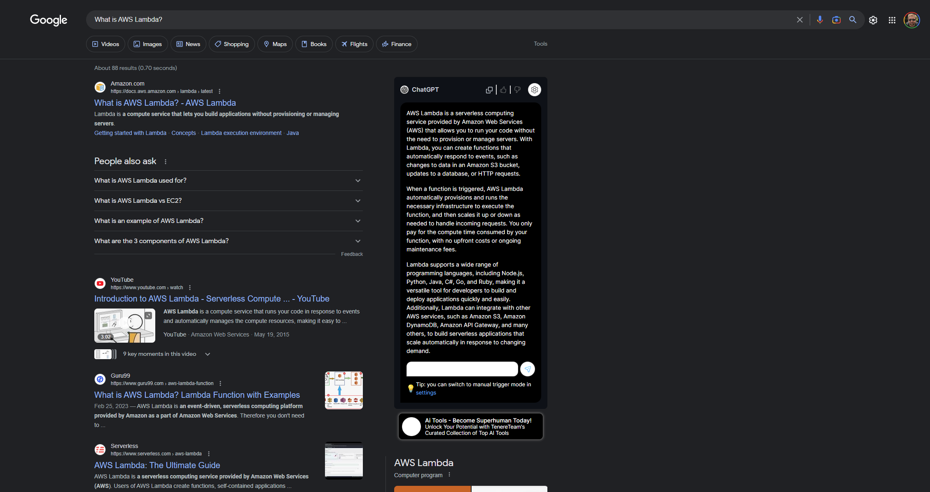This screenshot has height=492, width=930.
Task: Click the Google Apps grid icon
Action: point(892,19)
